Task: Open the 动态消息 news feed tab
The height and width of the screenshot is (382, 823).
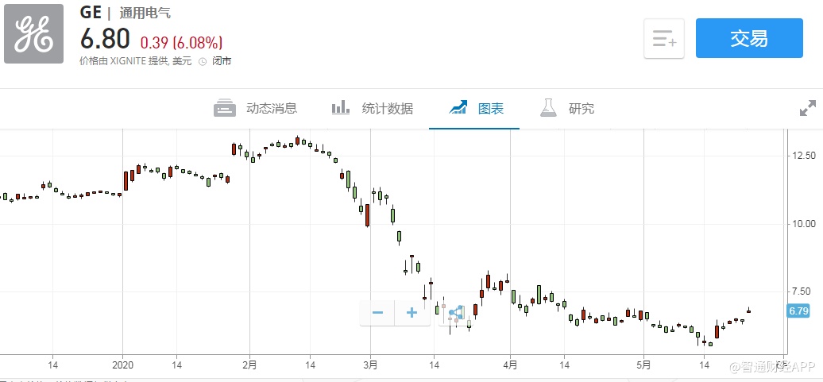Action: [256, 109]
